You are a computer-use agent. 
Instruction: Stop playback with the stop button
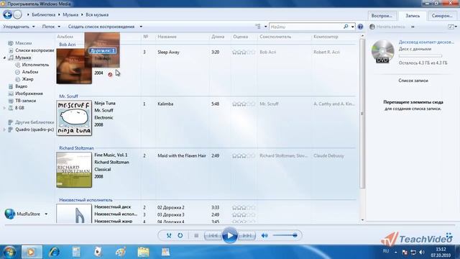(x=196, y=235)
